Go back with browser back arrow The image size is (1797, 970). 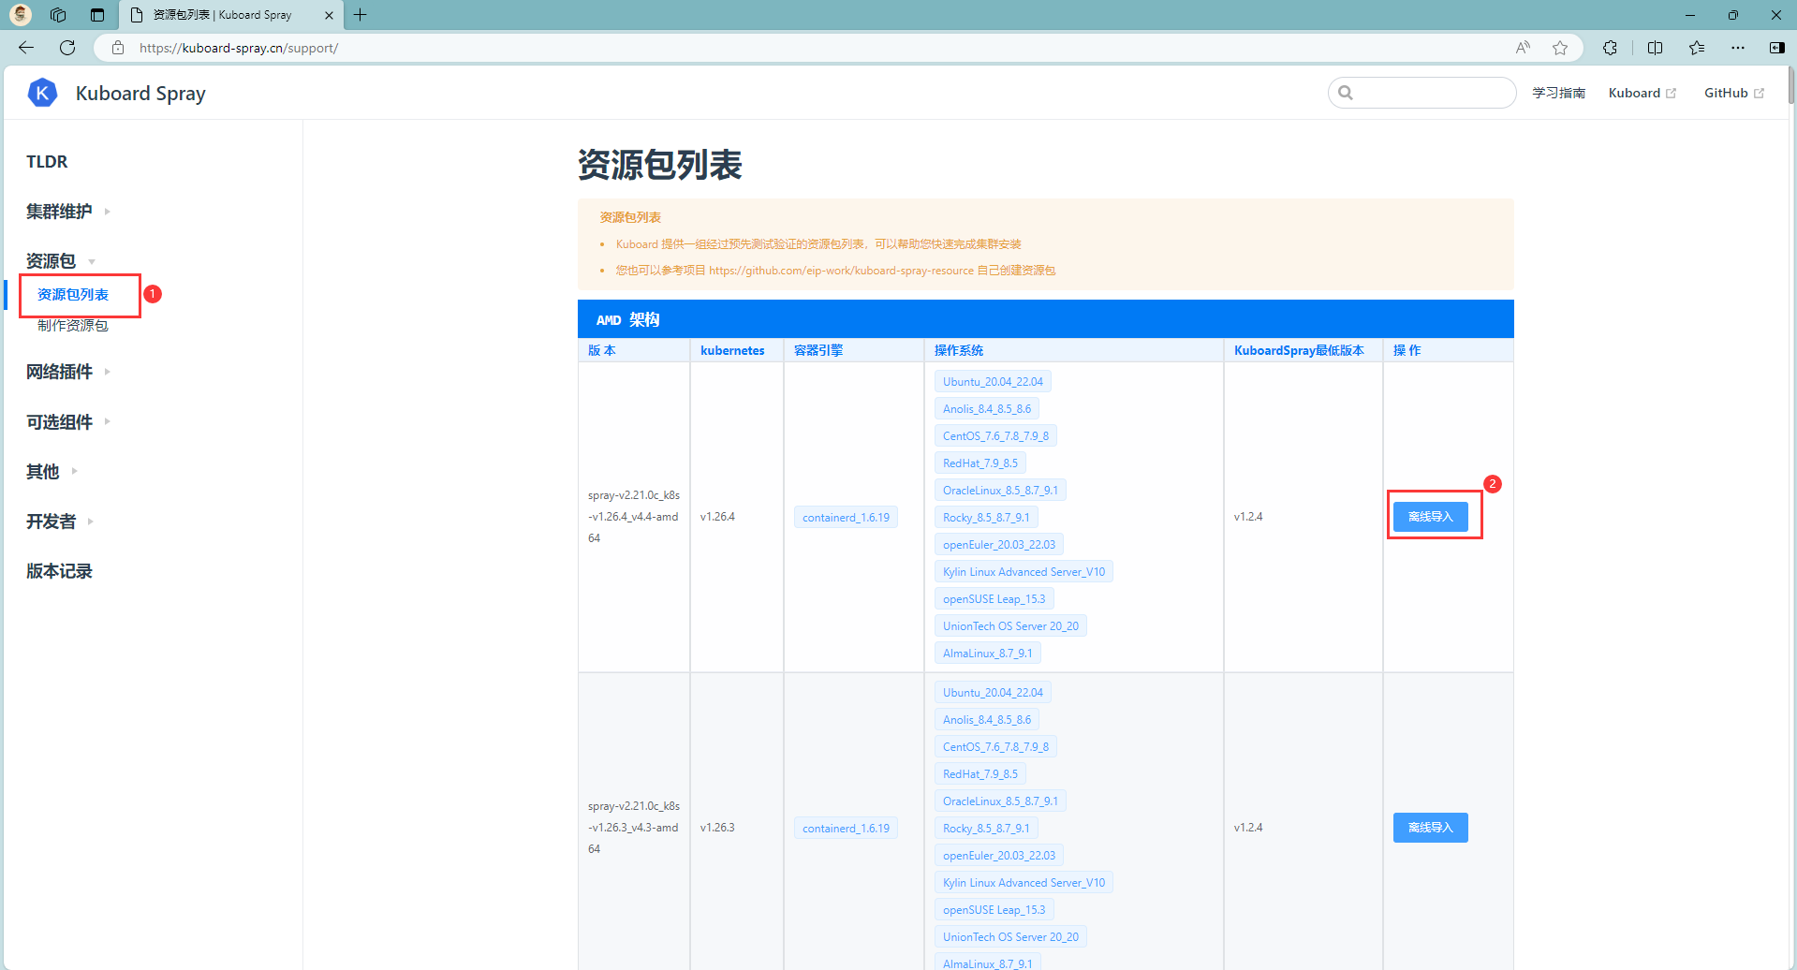[x=26, y=48]
